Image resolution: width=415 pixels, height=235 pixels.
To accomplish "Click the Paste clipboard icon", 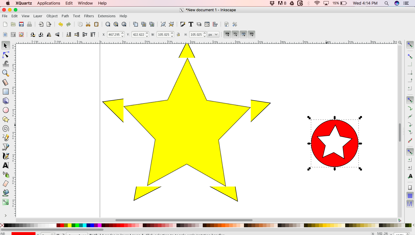I will [96, 24].
